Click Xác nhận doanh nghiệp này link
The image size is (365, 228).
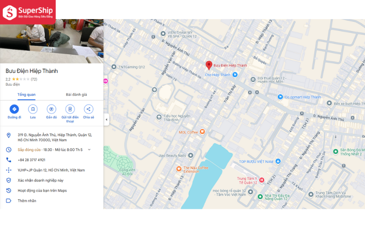41,180
